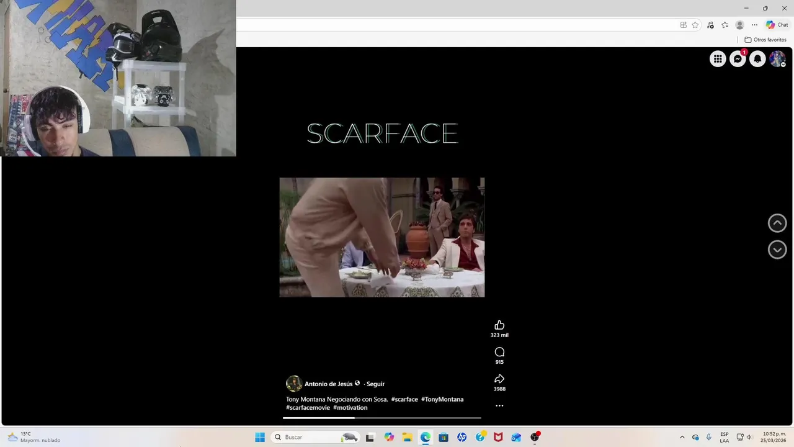Click microphone icon in system tray
Image resolution: width=794 pixels, height=447 pixels.
[709, 437]
